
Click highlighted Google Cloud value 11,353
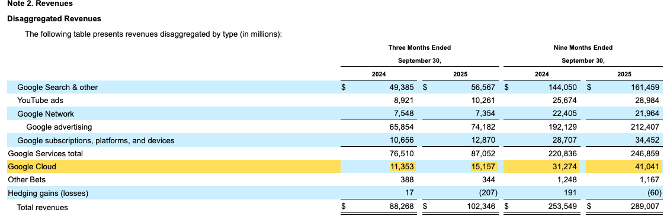pos(402,166)
